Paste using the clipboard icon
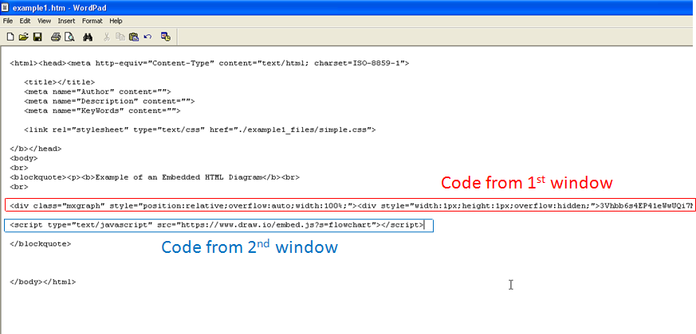 (134, 37)
